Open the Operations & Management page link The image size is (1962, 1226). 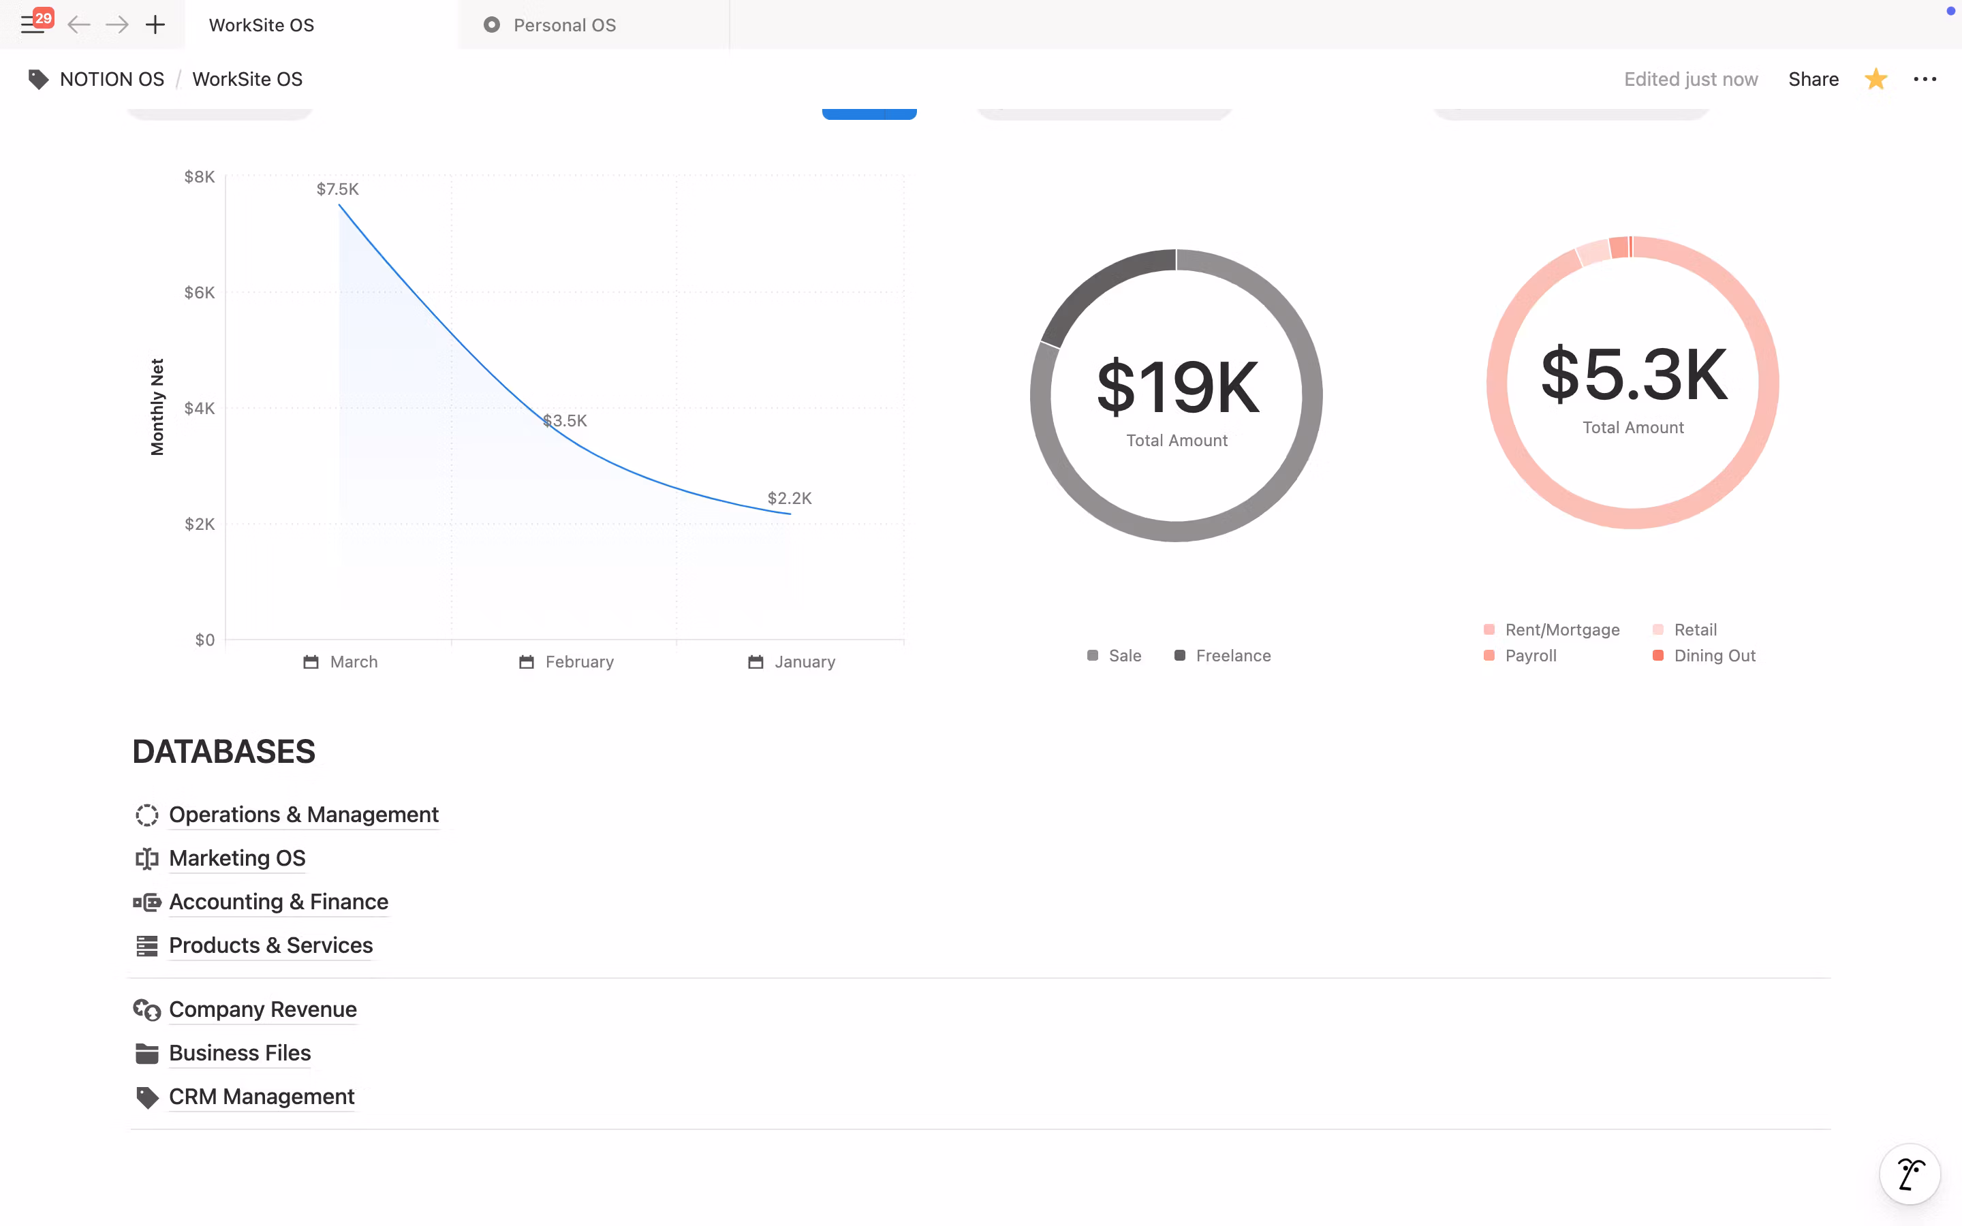point(303,814)
